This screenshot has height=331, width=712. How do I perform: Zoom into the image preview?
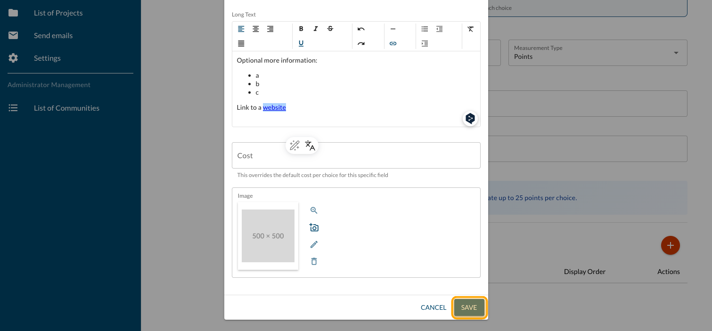coord(314,210)
